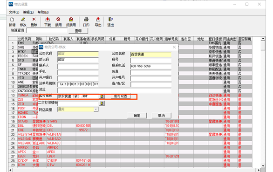Click the 打印 (print) printer icon
The height and width of the screenshot is (172, 273).
point(86,19)
